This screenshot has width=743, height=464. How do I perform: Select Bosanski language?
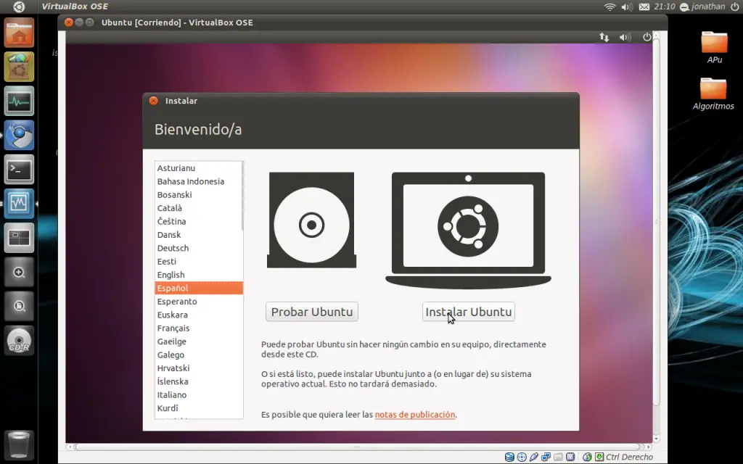(x=199, y=194)
